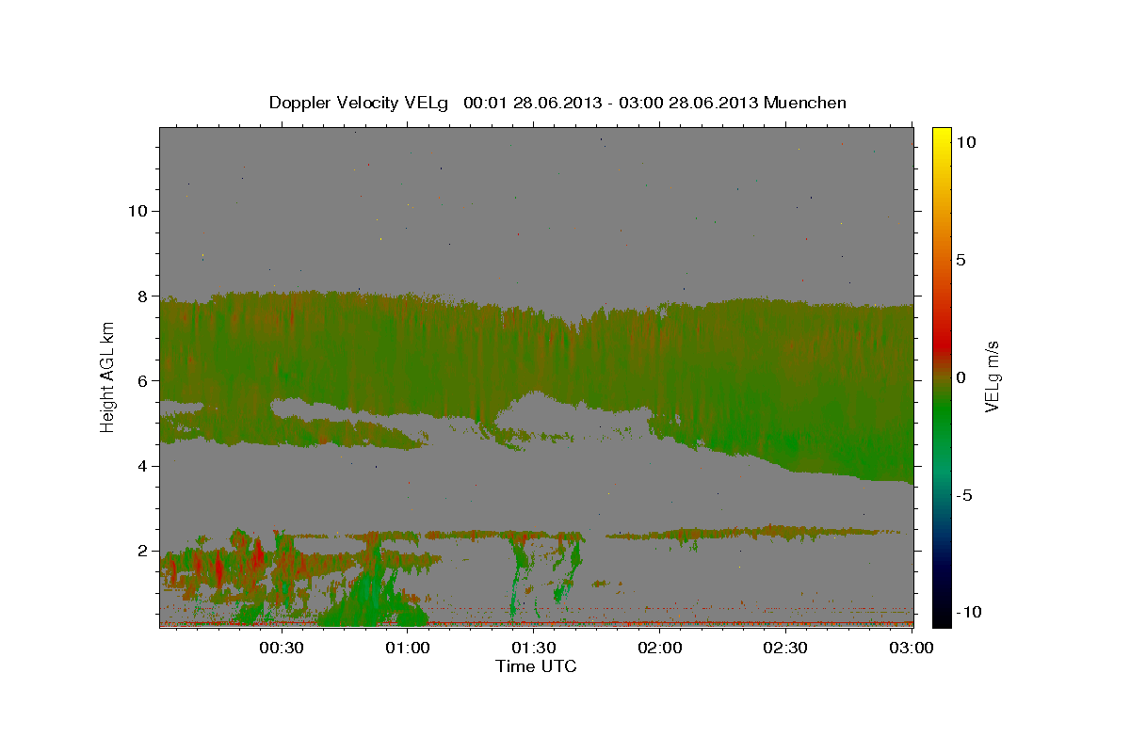Click the colorbar value '-5'
This screenshot has height=753, width=1130.
963,495
